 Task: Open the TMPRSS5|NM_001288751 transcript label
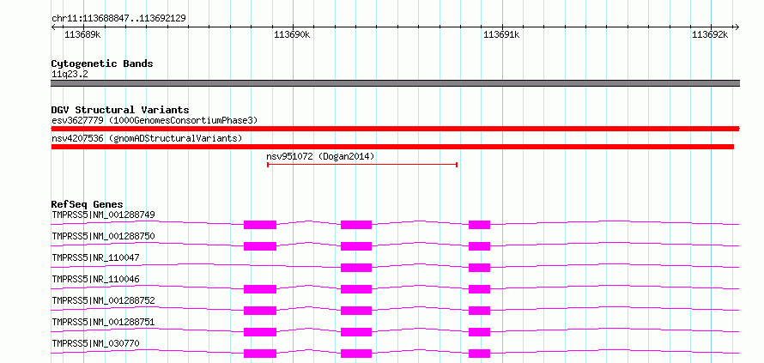103,322
